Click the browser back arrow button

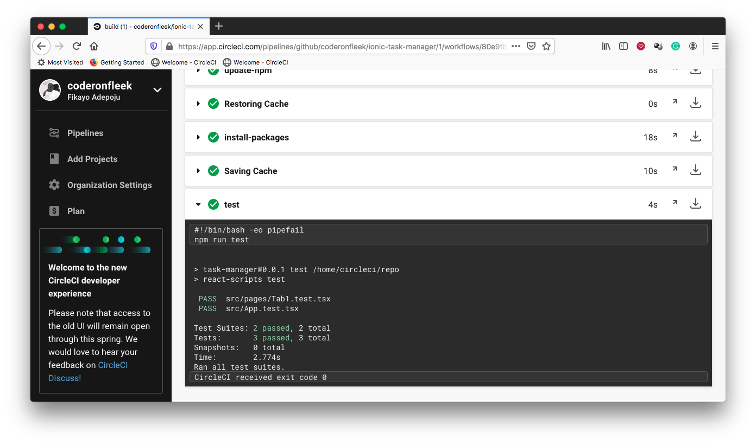(41, 46)
